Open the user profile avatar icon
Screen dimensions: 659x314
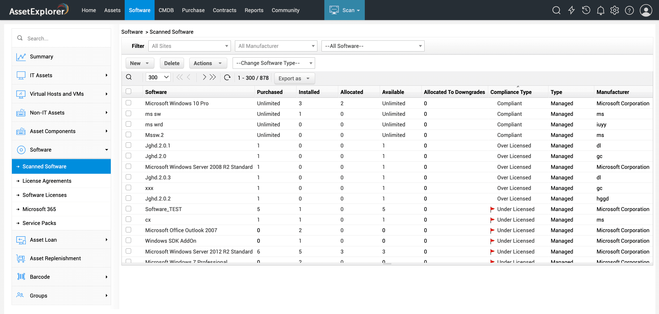tap(646, 10)
